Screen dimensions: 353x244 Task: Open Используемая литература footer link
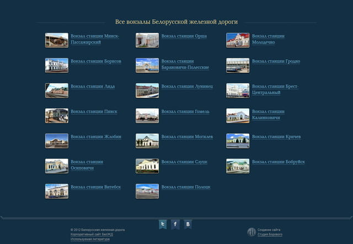90,239
